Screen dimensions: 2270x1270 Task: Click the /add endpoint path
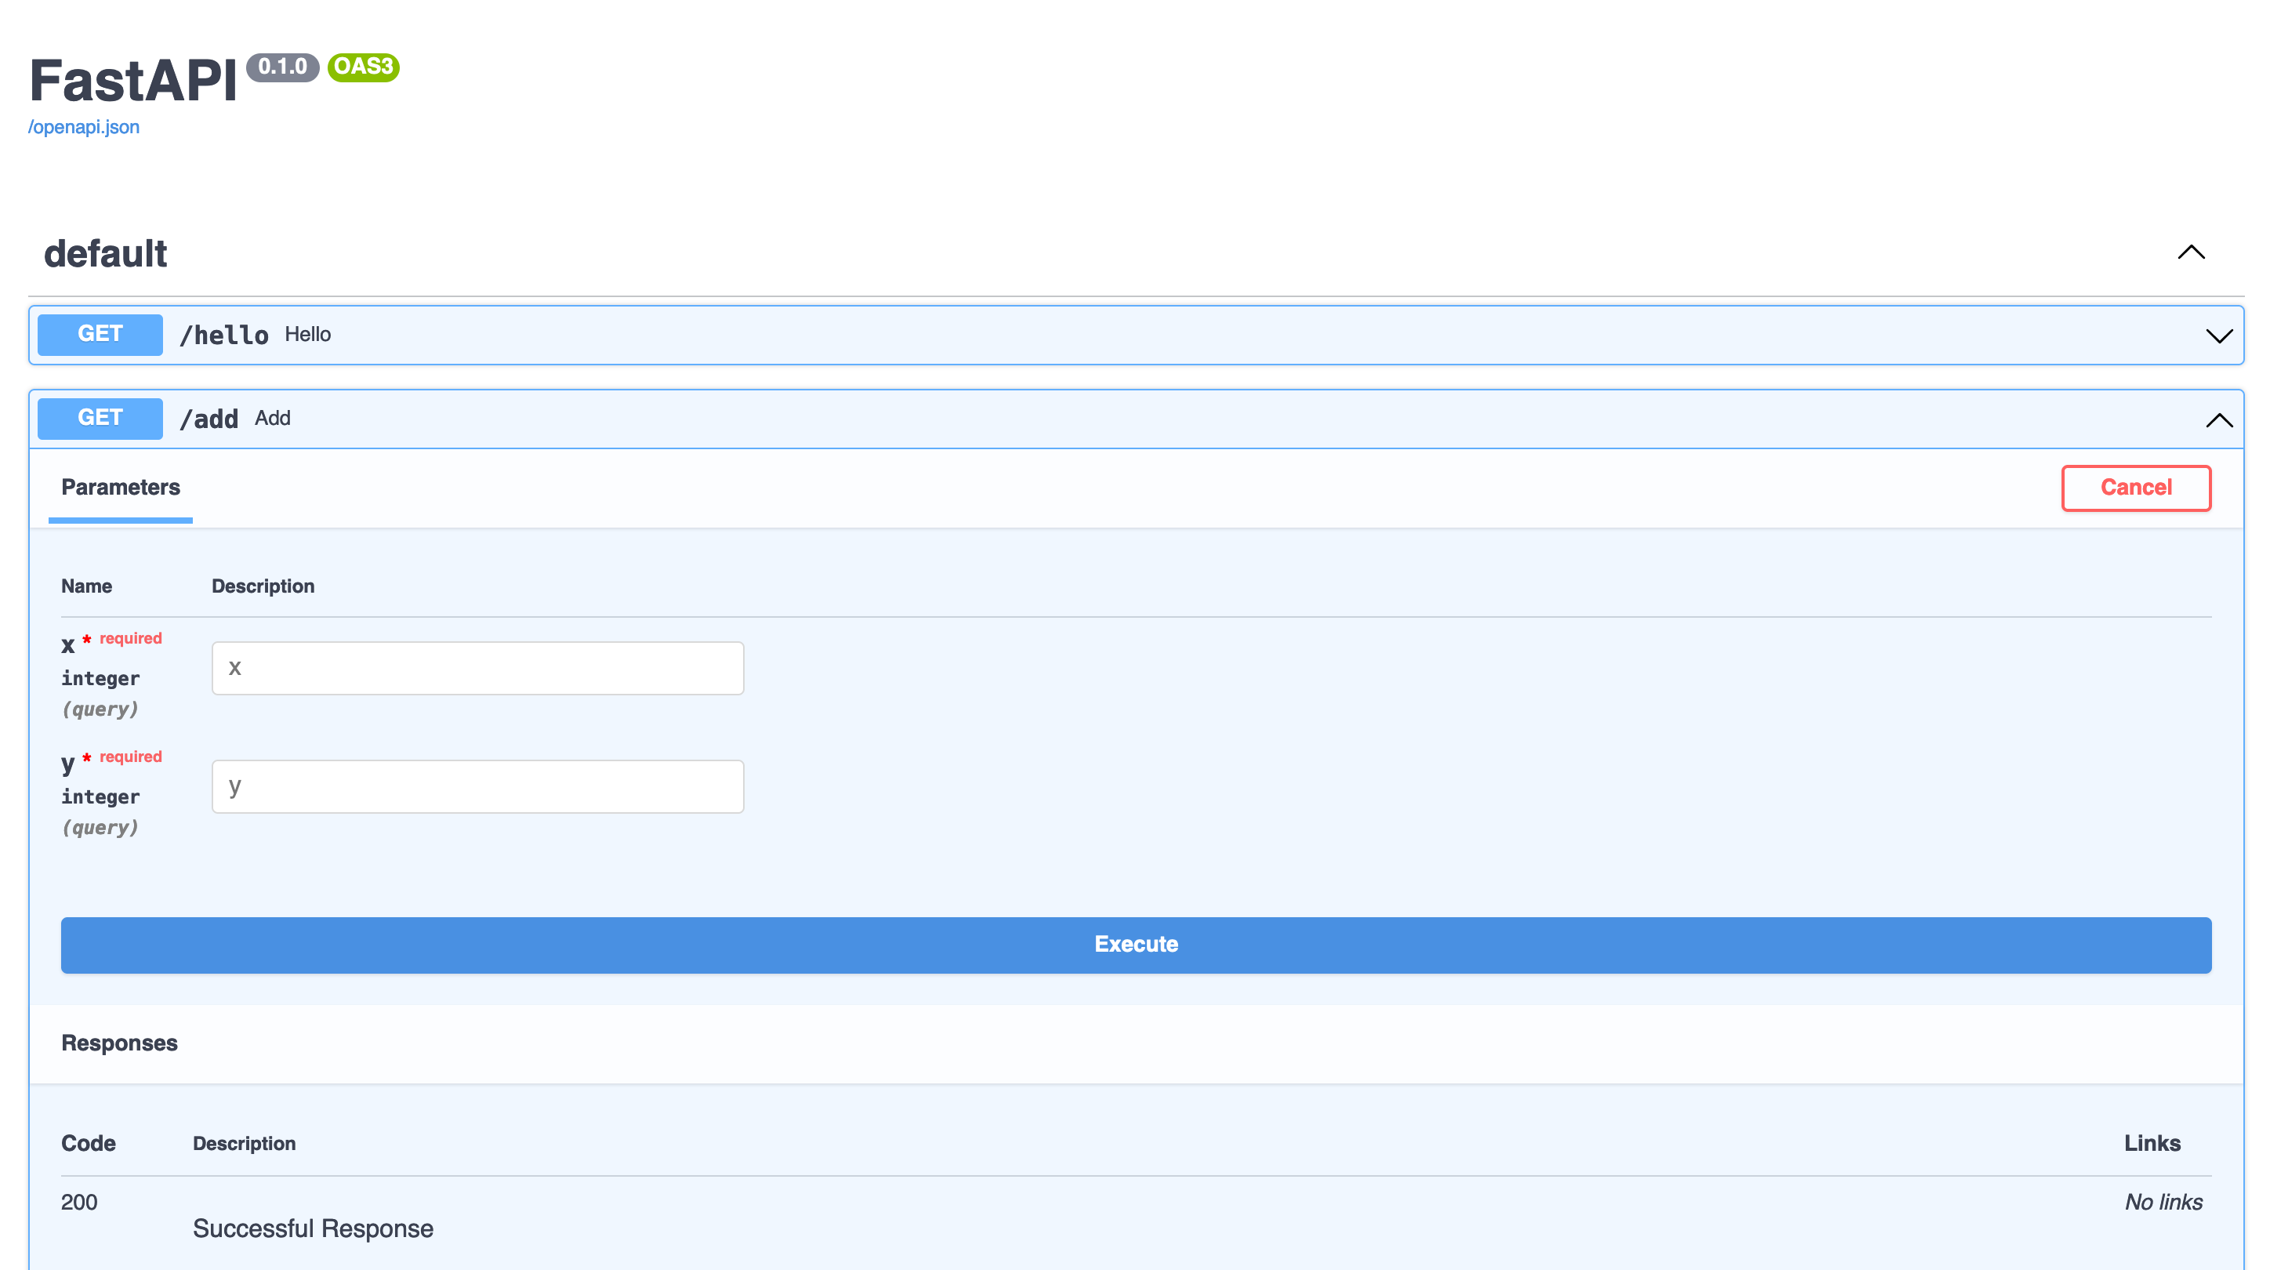(x=209, y=419)
